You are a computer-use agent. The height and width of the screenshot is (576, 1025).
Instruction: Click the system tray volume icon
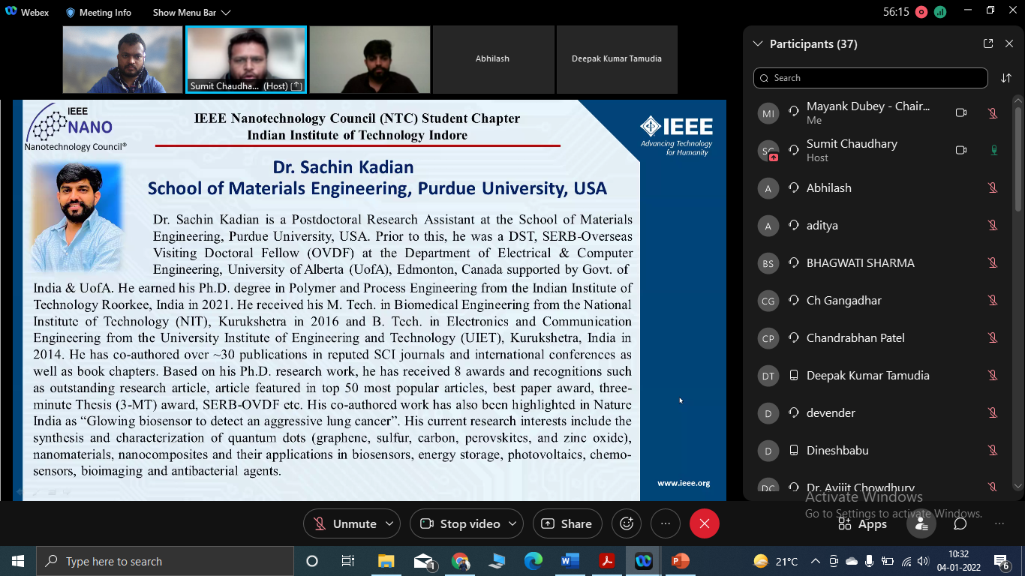(x=923, y=561)
